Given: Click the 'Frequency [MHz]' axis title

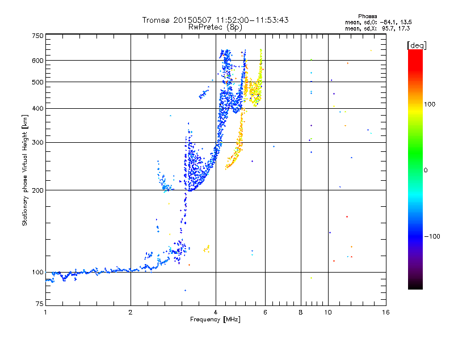Looking at the screenshot, I should click(215, 320).
